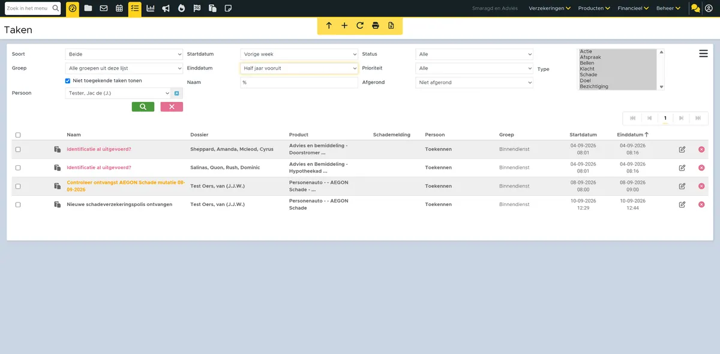Viewport: 720px width, 354px height.
Task: Open the Verzekeringen menu
Action: [550, 8]
